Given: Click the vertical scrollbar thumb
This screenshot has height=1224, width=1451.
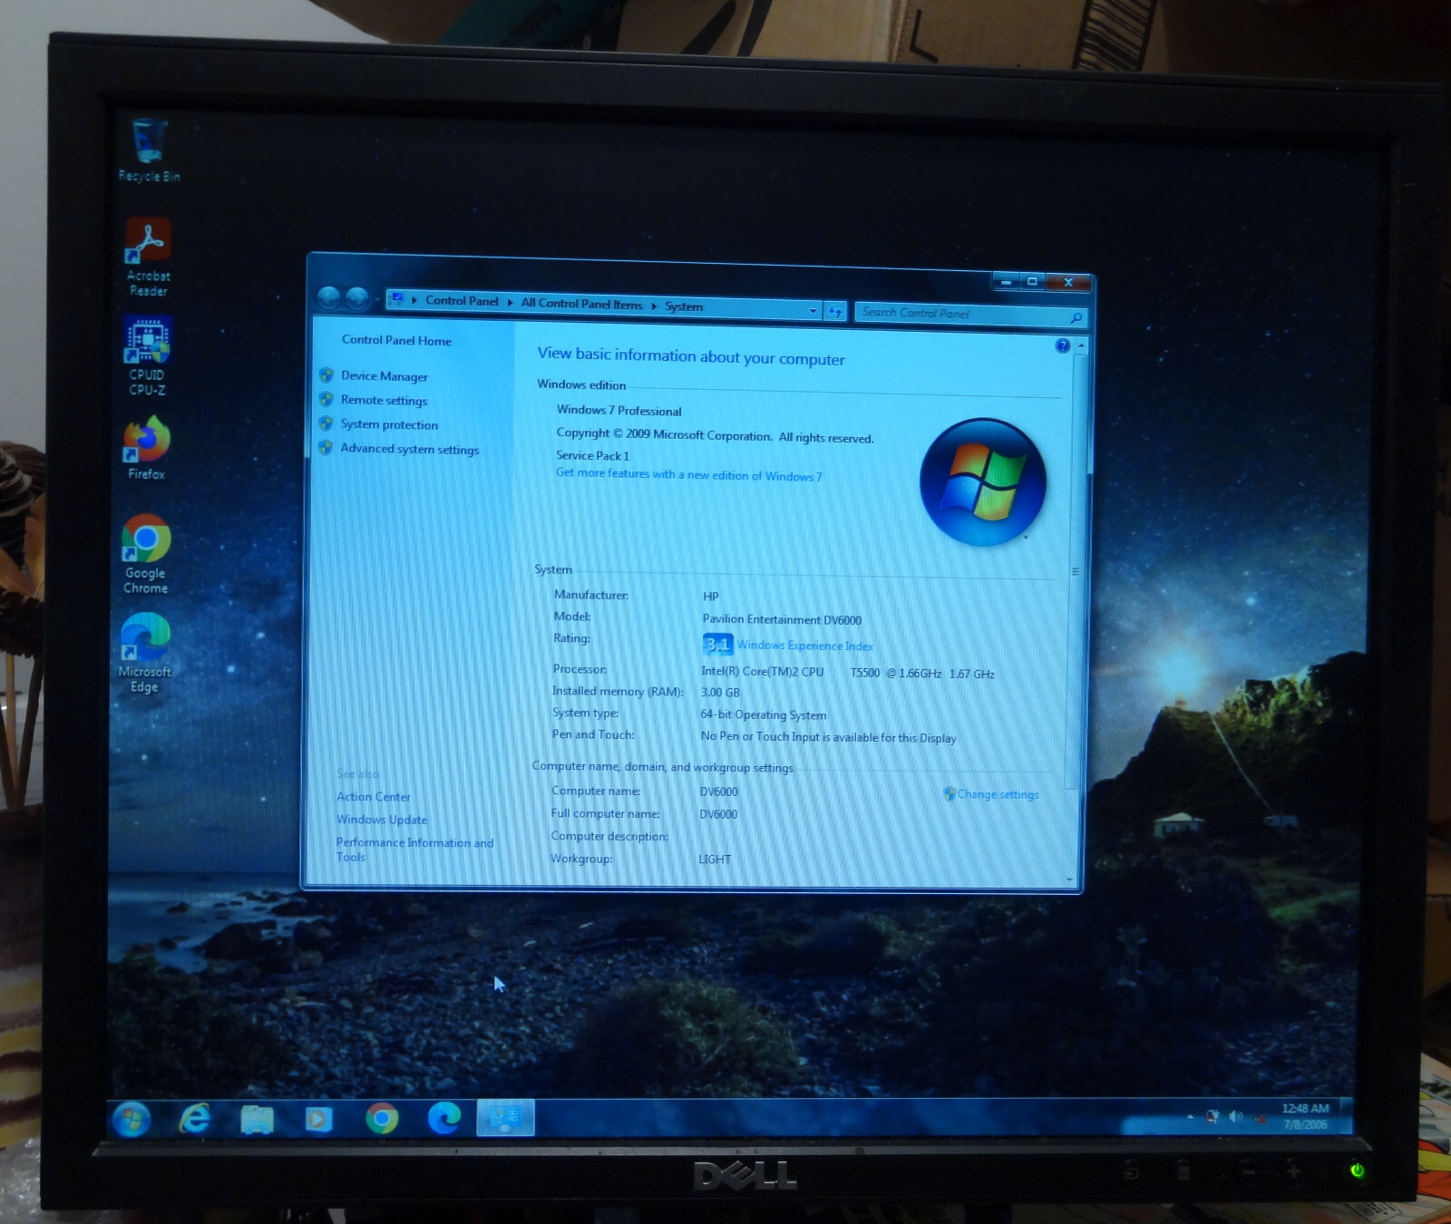Looking at the screenshot, I should click(x=1077, y=571).
